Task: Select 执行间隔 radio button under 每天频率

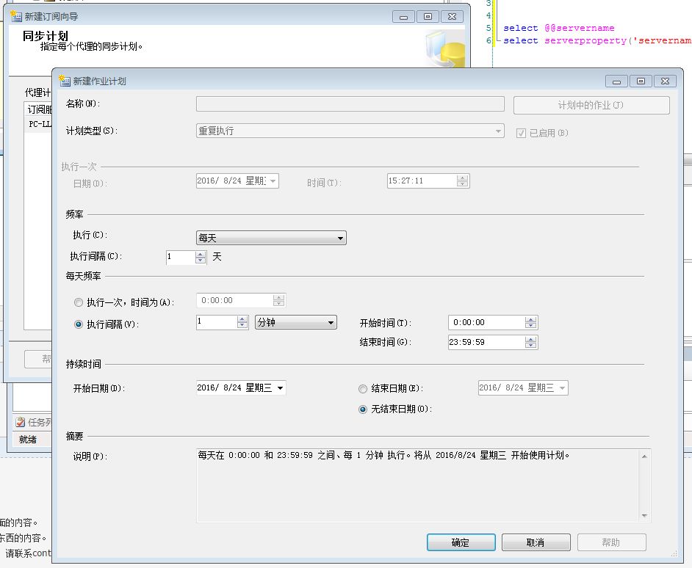Action: point(79,324)
